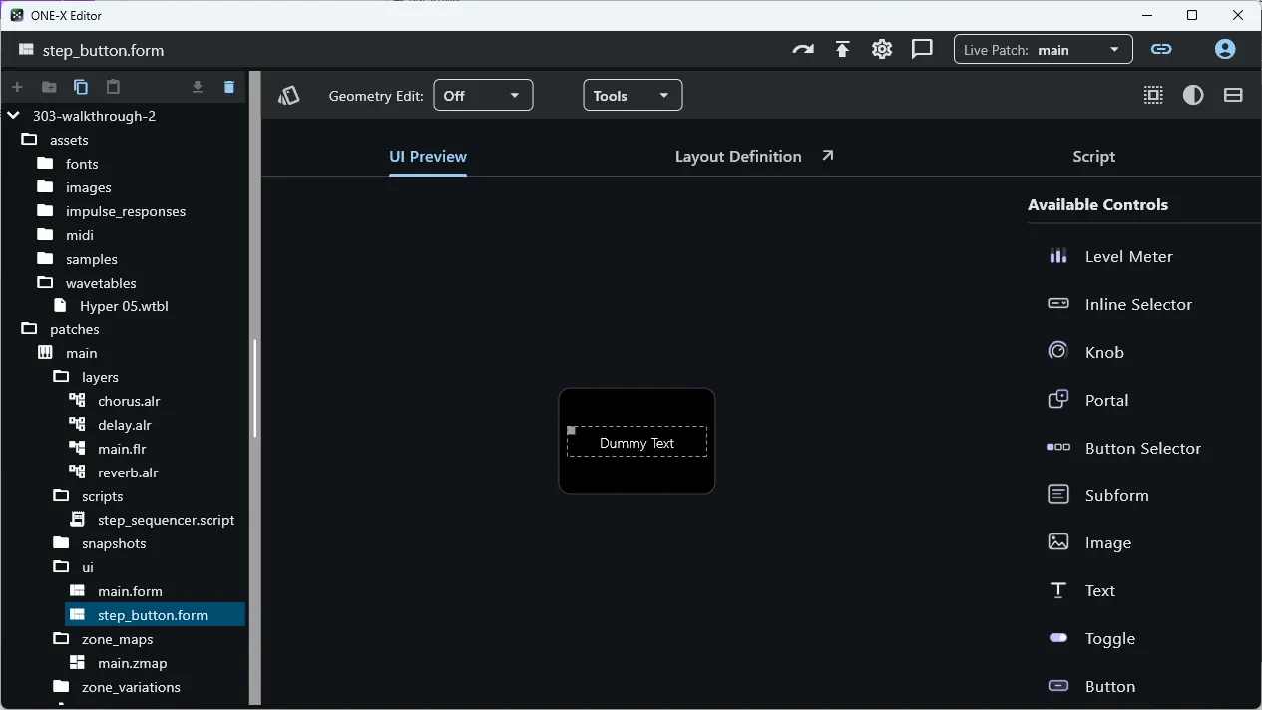Open the Geometry Edit dropdown
This screenshot has width=1262, height=710.
483,96
